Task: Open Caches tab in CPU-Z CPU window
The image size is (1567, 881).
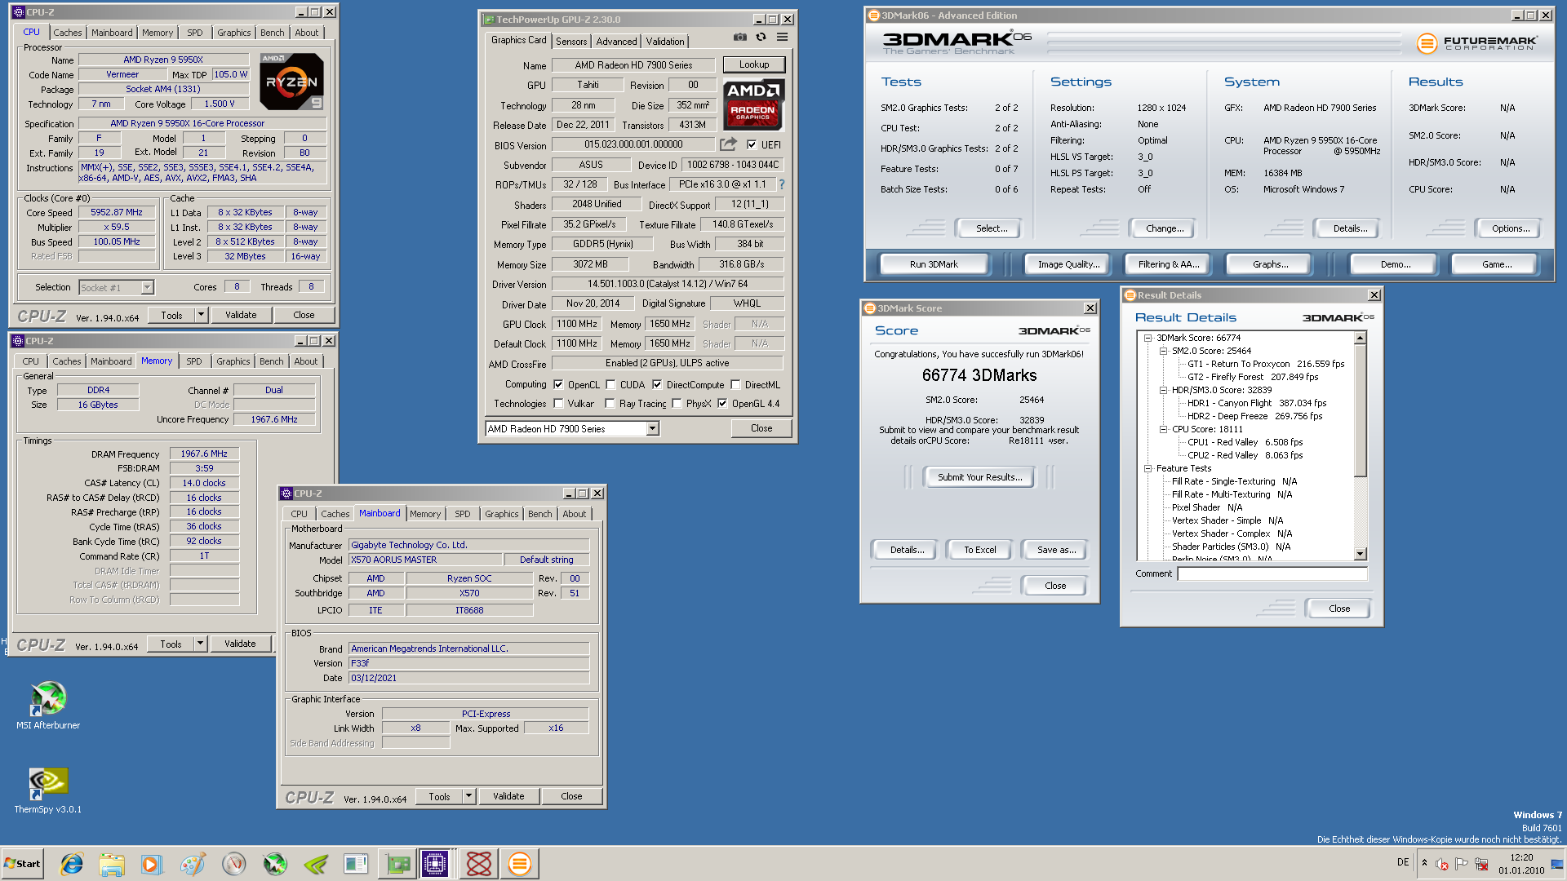Action: pos(67,33)
